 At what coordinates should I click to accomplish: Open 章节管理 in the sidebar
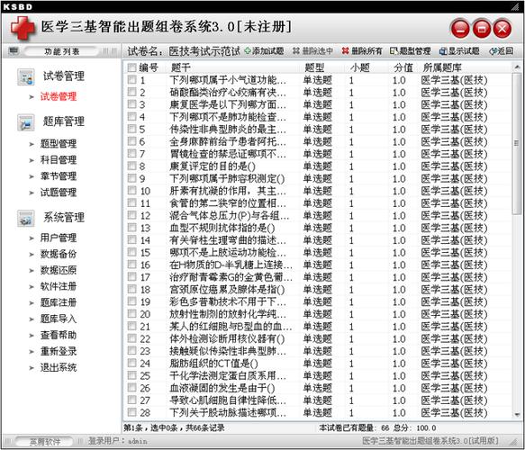pyautogui.click(x=59, y=176)
